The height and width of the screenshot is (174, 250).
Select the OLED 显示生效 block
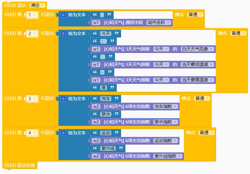point(20,165)
